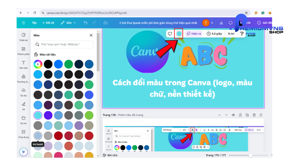The image size is (299, 166).
Task: Click the color panel vertical scrollbar
Action: pos(98,52)
